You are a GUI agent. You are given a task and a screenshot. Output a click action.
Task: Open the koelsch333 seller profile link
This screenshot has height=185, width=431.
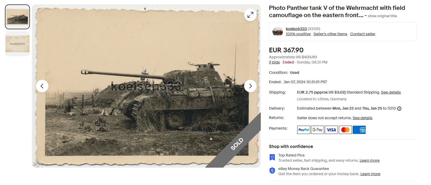coord(296,29)
